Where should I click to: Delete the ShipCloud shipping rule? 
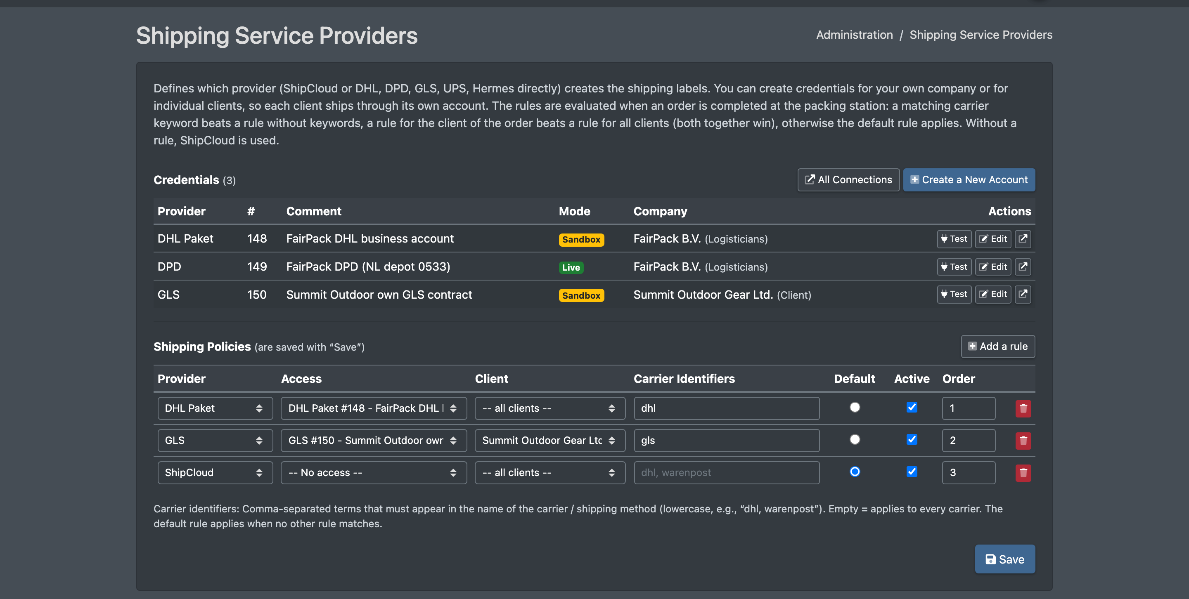1023,473
